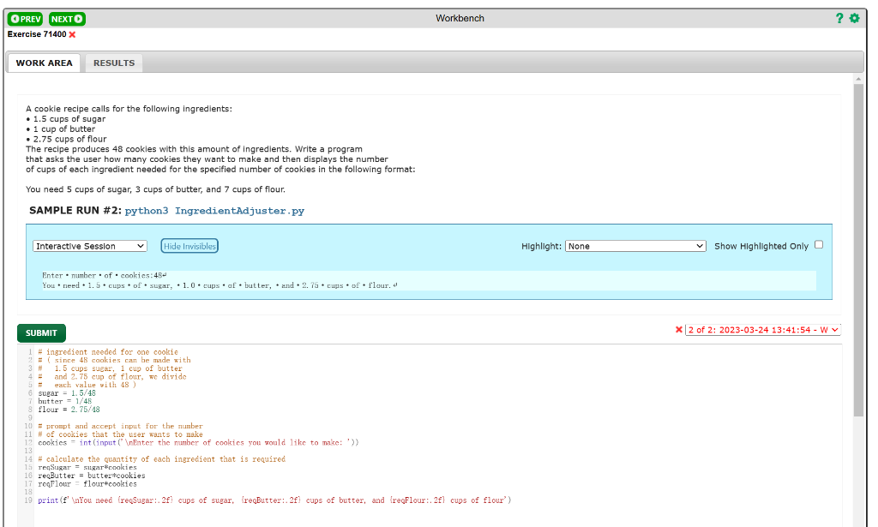Enable the Show Highlighted Only checkbox
The image size is (878, 527).
[818, 245]
